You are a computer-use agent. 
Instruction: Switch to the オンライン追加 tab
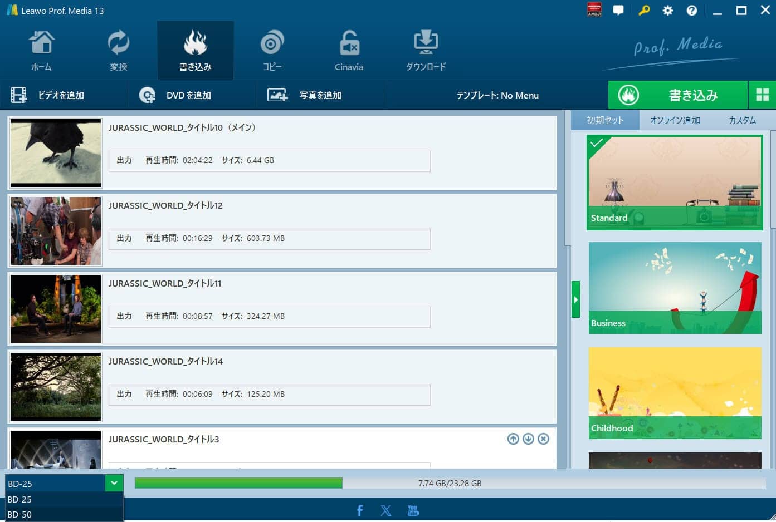point(675,120)
